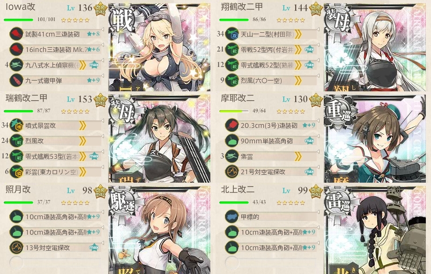431x274 pixels.
Task: Click 摩耶改二 HP bar showing 49/64
Action: tap(234, 111)
